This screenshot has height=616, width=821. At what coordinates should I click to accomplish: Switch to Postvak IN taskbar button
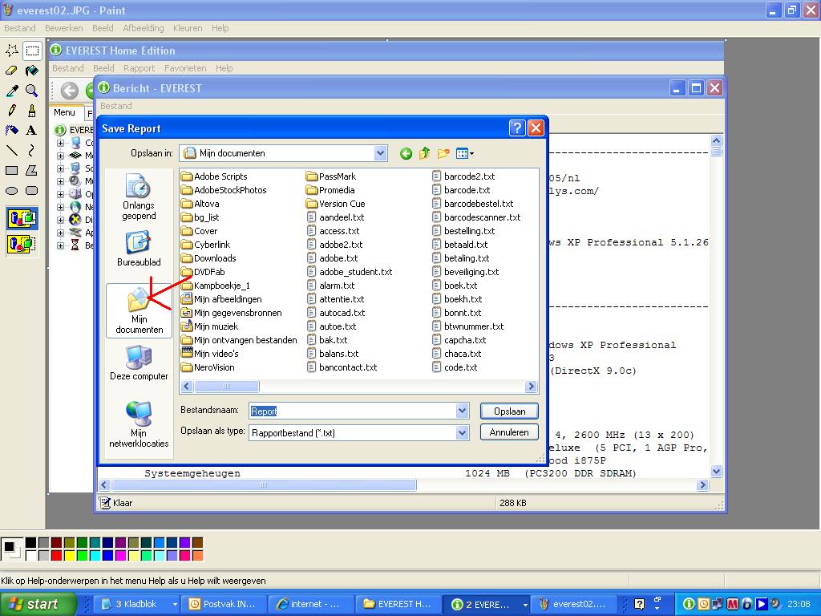[223, 604]
